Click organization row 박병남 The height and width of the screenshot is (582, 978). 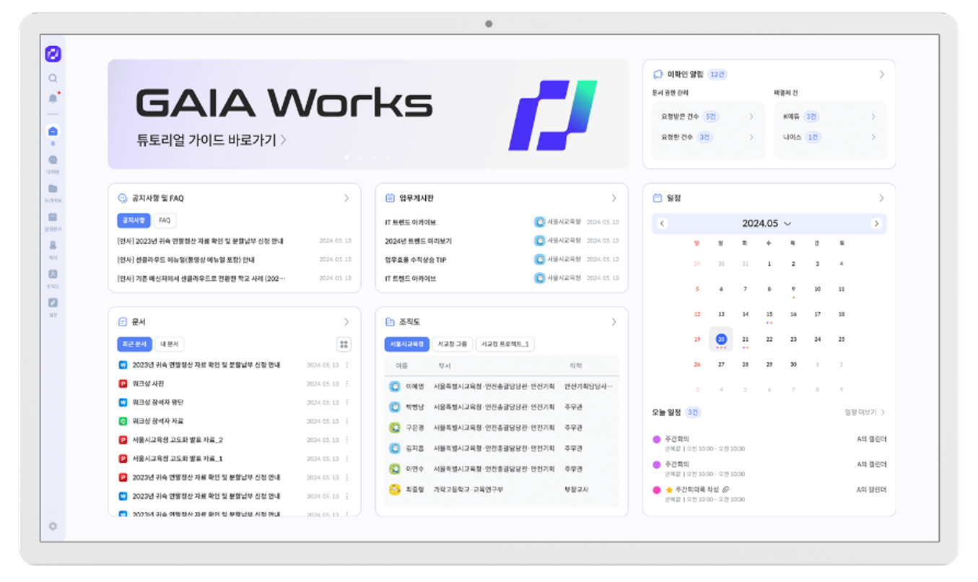[x=502, y=407]
